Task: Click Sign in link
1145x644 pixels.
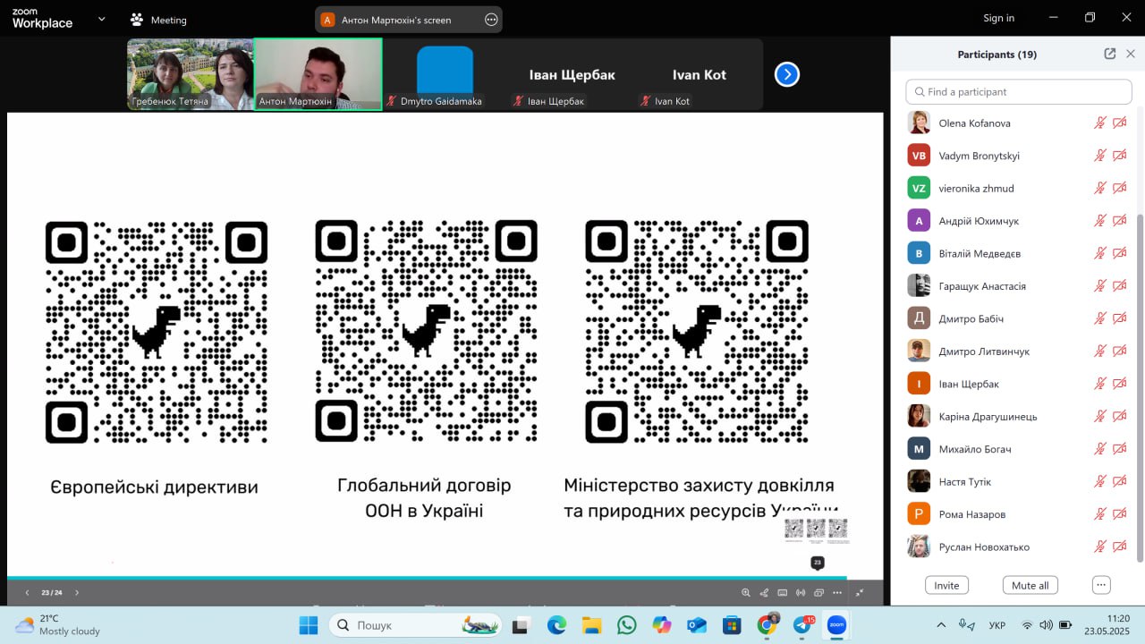Action: tap(998, 18)
